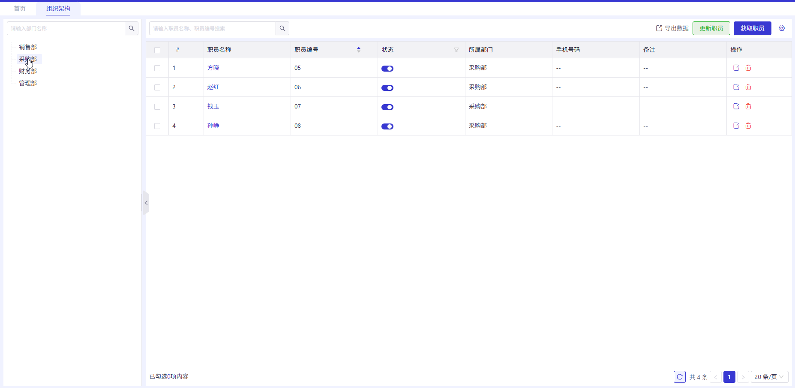Edit the 方晓 employee row

[x=736, y=68]
